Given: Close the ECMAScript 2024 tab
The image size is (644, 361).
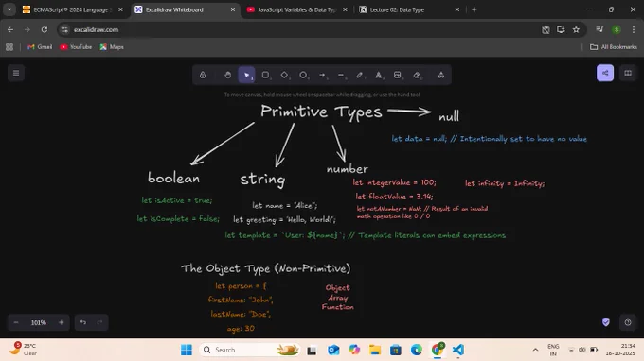Looking at the screenshot, I should [x=120, y=9].
